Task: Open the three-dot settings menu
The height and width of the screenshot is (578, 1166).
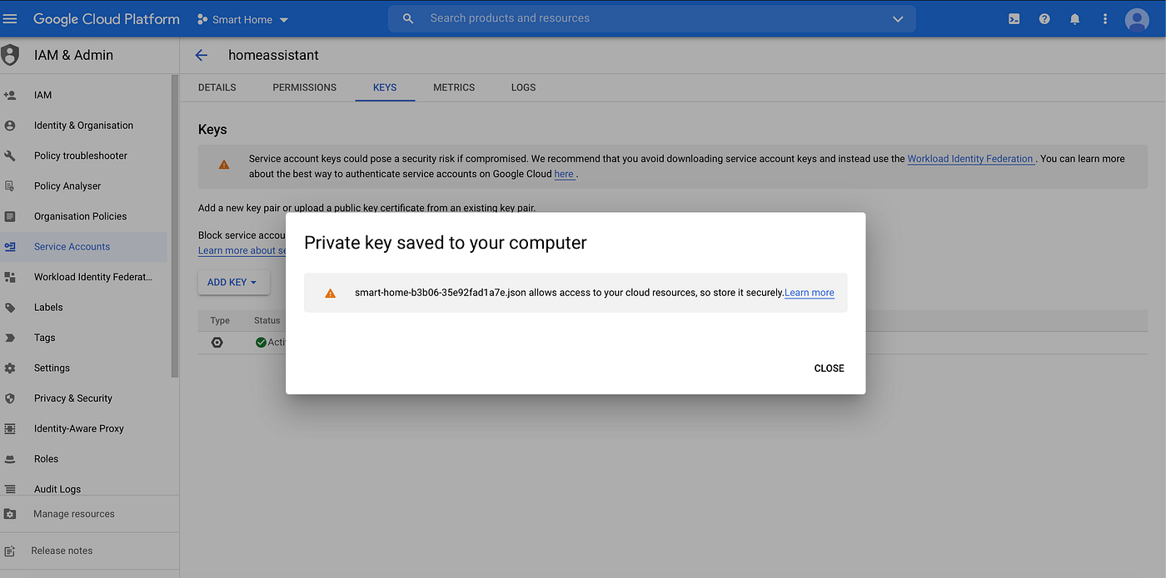Action: (1105, 19)
